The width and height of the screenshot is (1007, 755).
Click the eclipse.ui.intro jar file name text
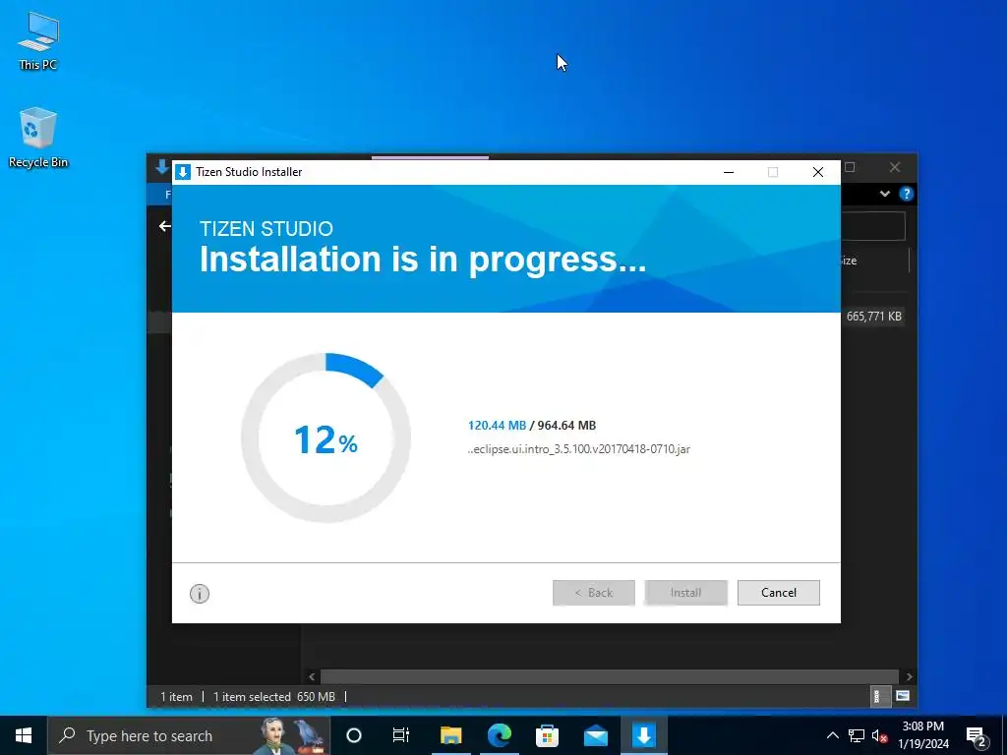tap(578, 448)
